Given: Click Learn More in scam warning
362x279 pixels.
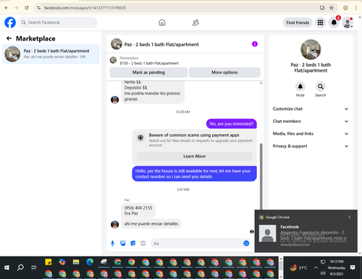Looking at the screenshot, I should click(x=194, y=156).
